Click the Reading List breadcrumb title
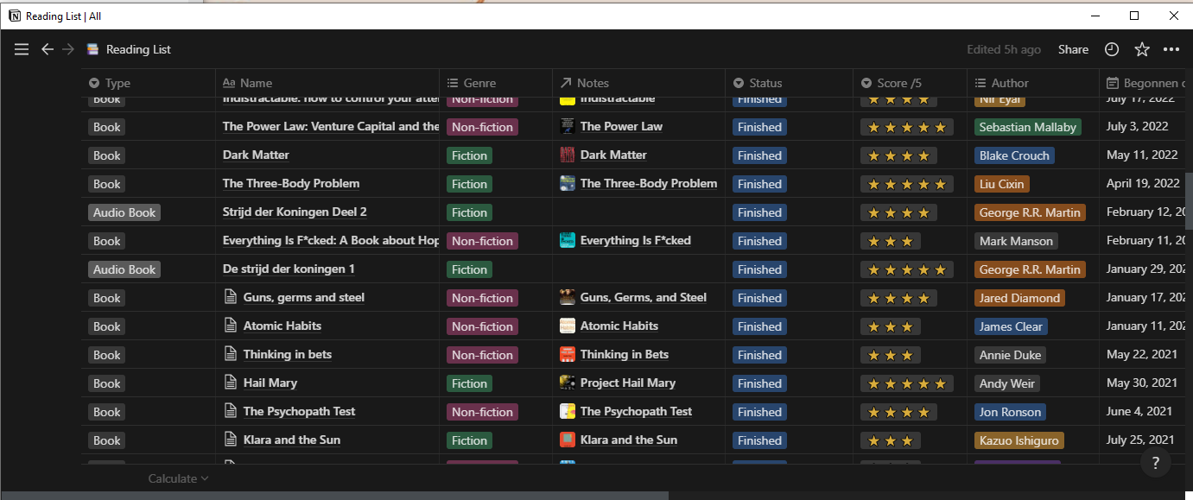1193x500 pixels. pos(138,49)
